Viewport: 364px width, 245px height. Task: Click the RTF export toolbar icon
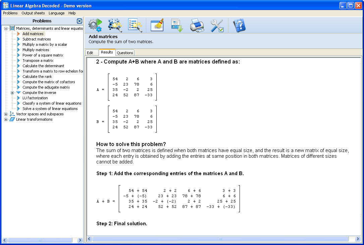point(177,25)
